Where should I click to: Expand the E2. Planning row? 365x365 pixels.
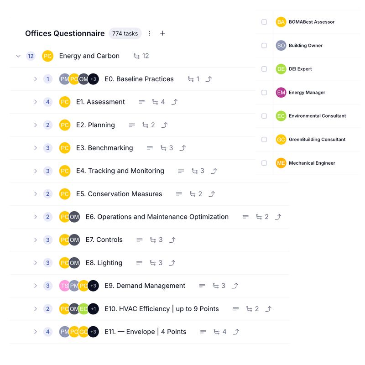click(x=36, y=125)
